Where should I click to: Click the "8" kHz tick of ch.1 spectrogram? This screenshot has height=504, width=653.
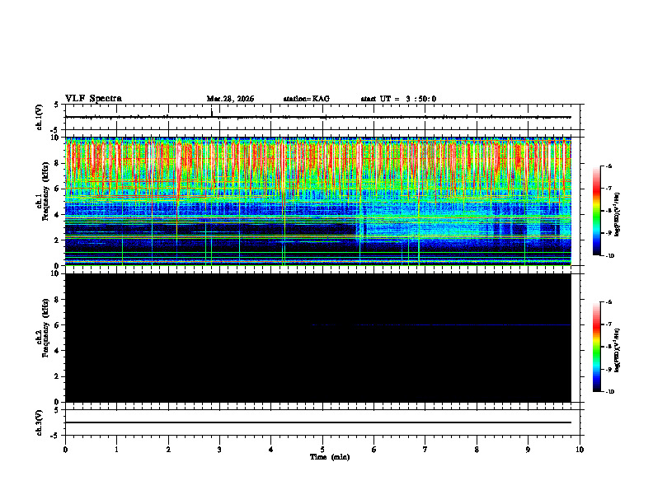58,163
